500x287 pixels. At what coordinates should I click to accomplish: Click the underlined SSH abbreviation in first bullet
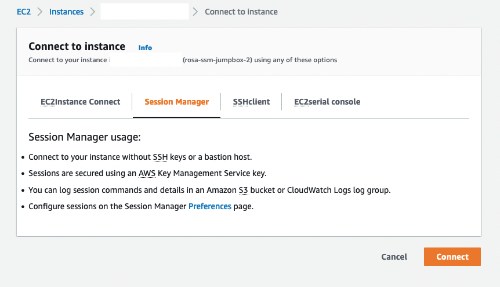tap(160, 157)
